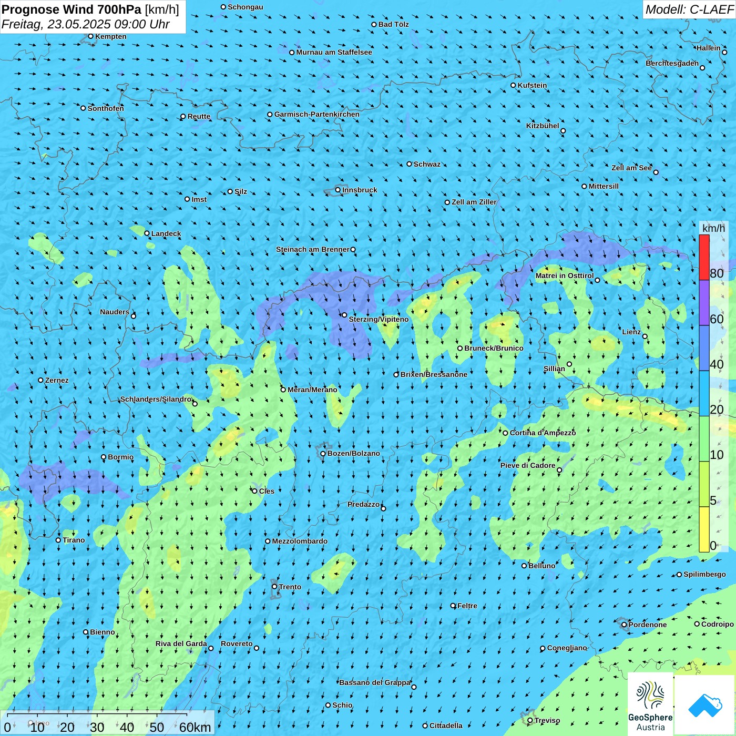Click the 'Landeck' label

(x=166, y=233)
